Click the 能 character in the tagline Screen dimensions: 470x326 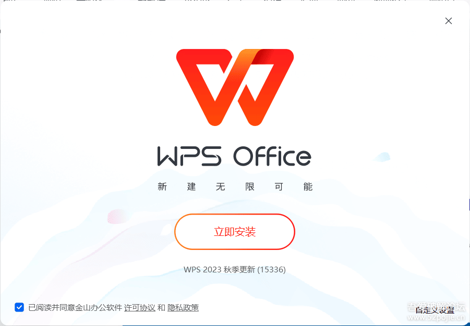(x=308, y=187)
